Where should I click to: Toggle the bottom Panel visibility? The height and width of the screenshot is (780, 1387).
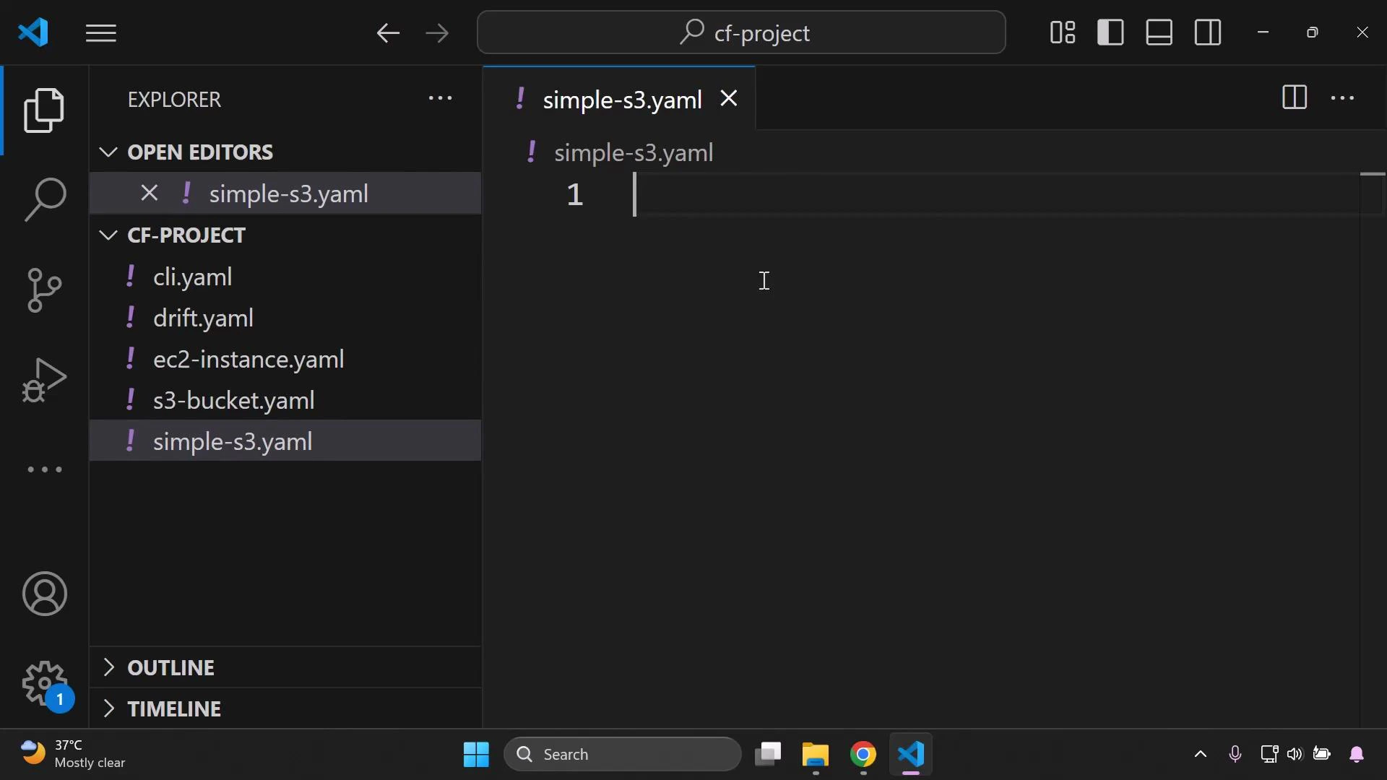[1159, 32]
